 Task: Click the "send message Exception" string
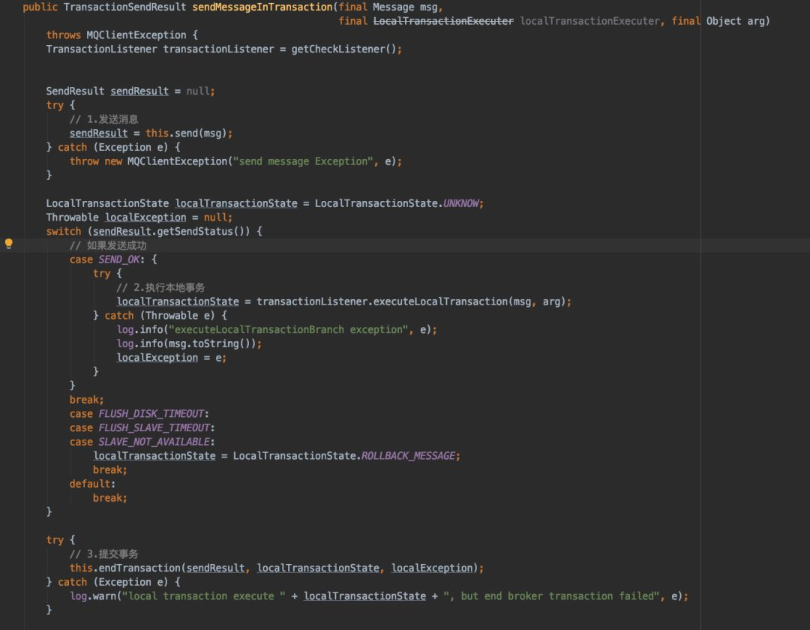pyautogui.click(x=302, y=162)
